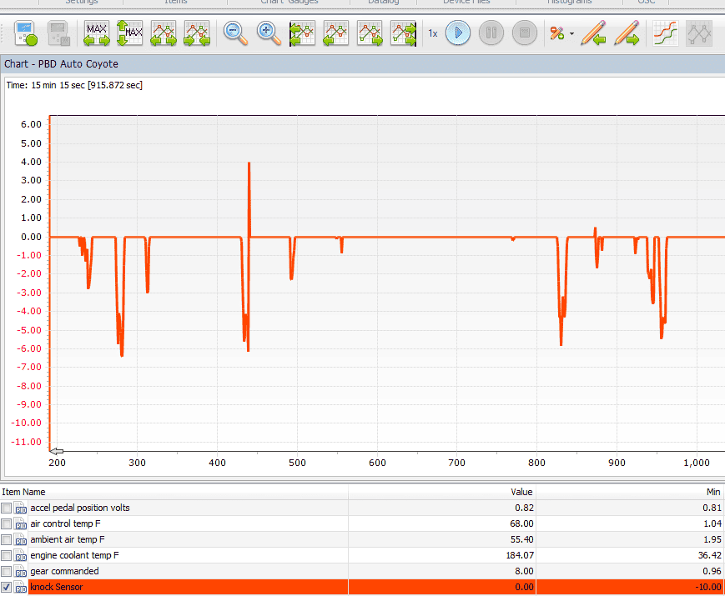Jump to the end of the chart
The image size is (725, 596).
click(x=403, y=33)
